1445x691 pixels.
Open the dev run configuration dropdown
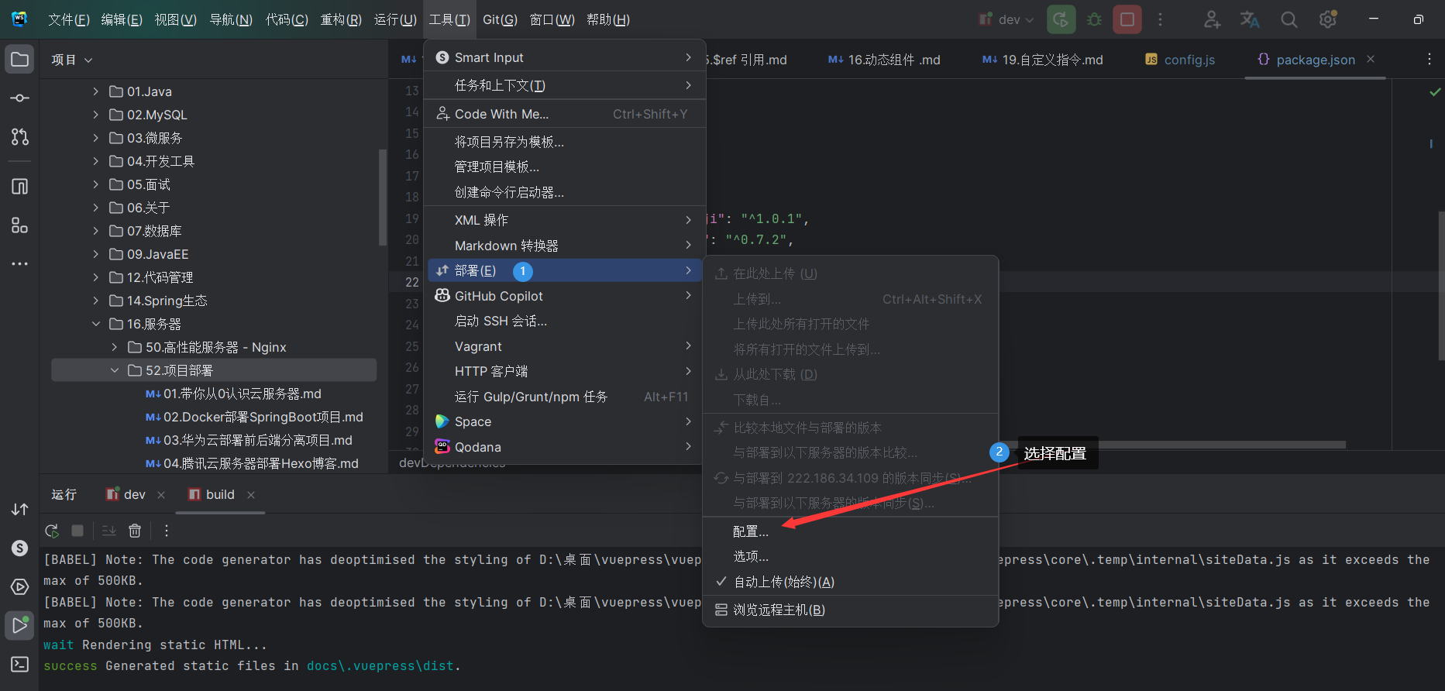click(1006, 19)
